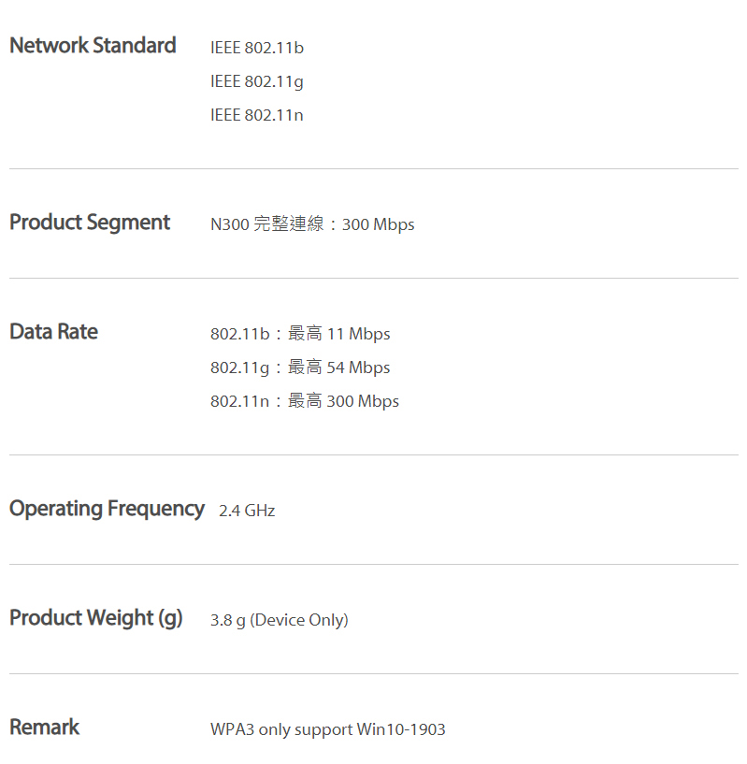
Task: Select the 802.11g 54 Mbps line
Action: (x=300, y=368)
